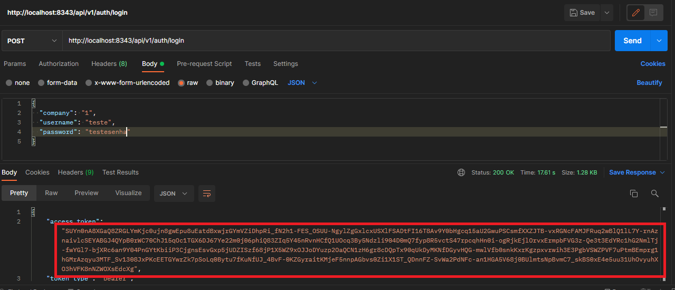
Task: Open the comments icon
Action: (653, 13)
